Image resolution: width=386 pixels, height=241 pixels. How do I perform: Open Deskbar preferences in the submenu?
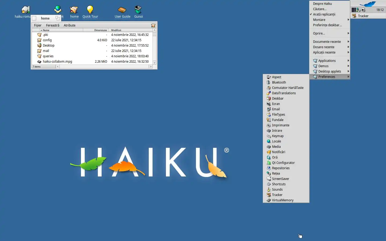click(x=286, y=99)
